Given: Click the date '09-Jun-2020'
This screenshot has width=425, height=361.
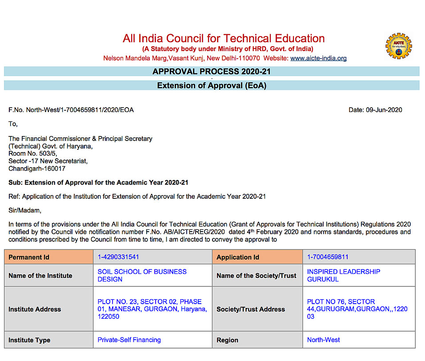Looking at the screenshot, I should [x=384, y=110].
